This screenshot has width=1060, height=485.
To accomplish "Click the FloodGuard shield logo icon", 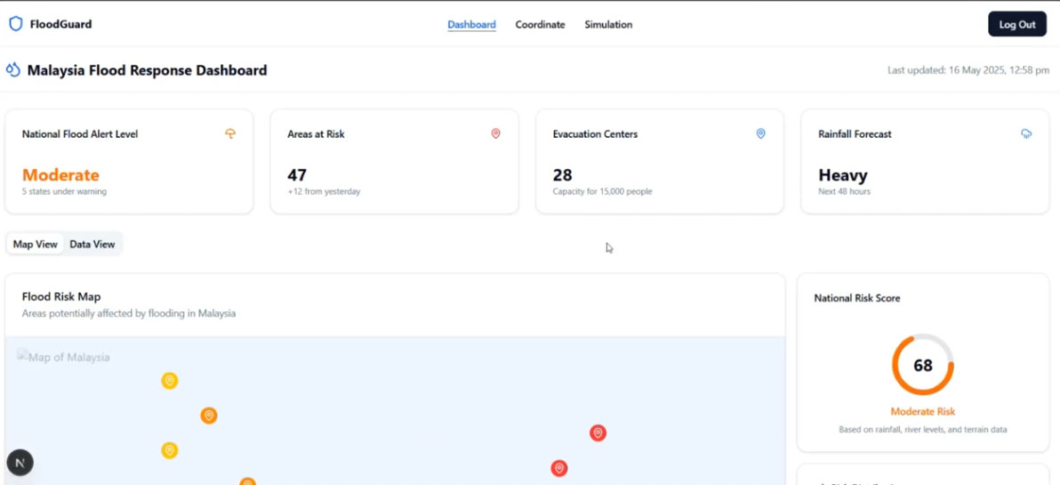I will pos(15,24).
